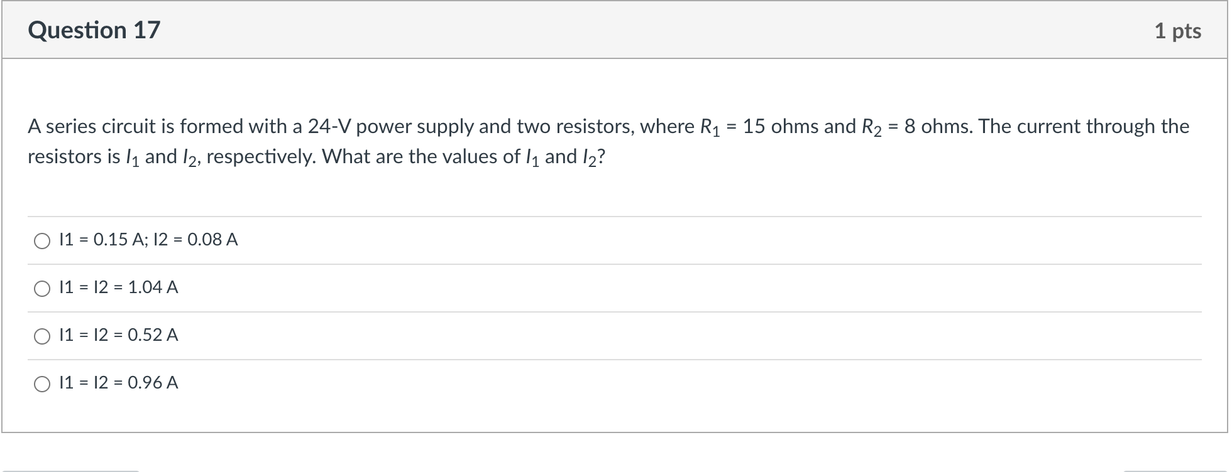The width and height of the screenshot is (1232, 472).
Task: Click the radio button for 0.08 A option
Action: 41,240
